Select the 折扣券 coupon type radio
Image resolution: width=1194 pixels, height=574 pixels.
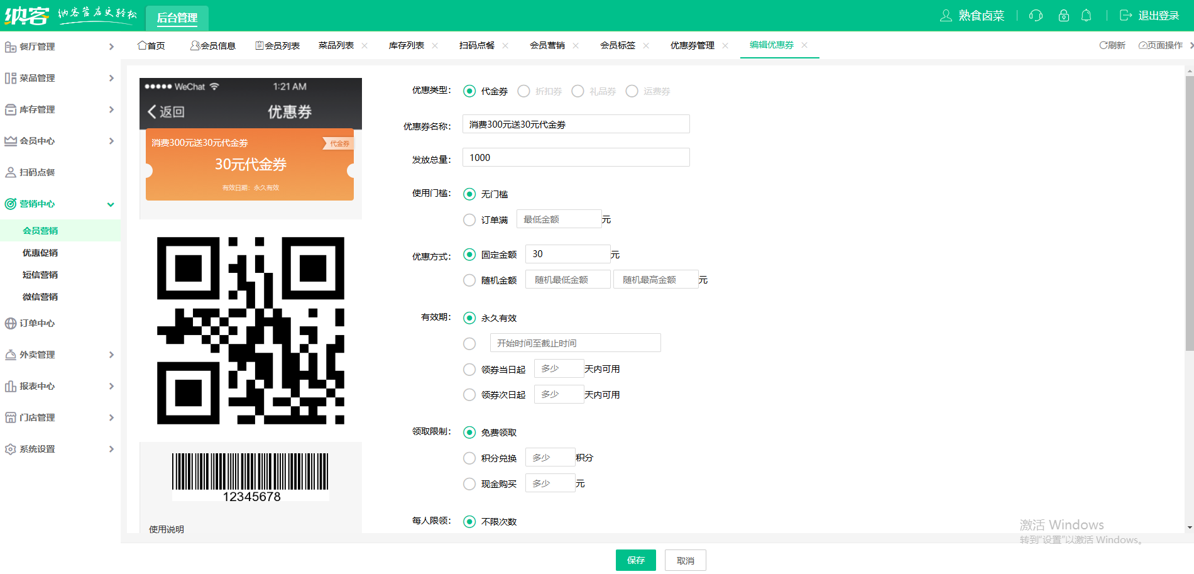coord(523,91)
